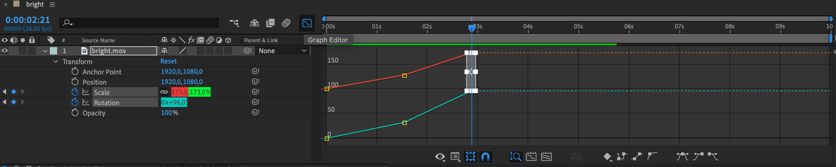The image size is (836, 167).
Task: Click Fit all graphs to view icon
Action: click(x=546, y=156)
